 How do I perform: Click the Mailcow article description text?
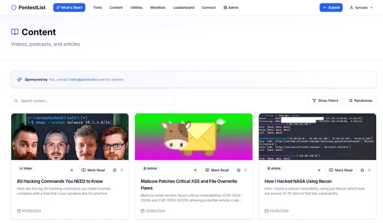click(x=191, y=198)
